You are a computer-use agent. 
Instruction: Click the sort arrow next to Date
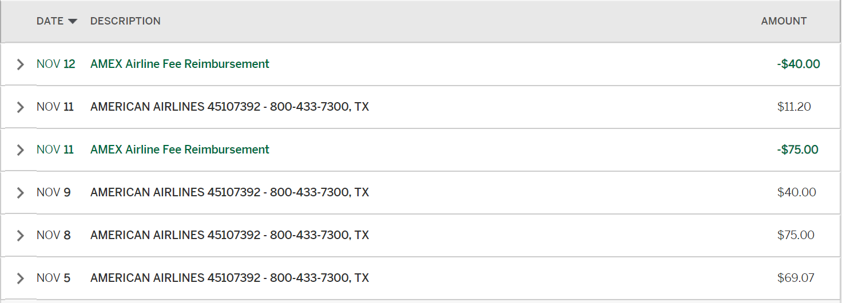tap(72, 22)
